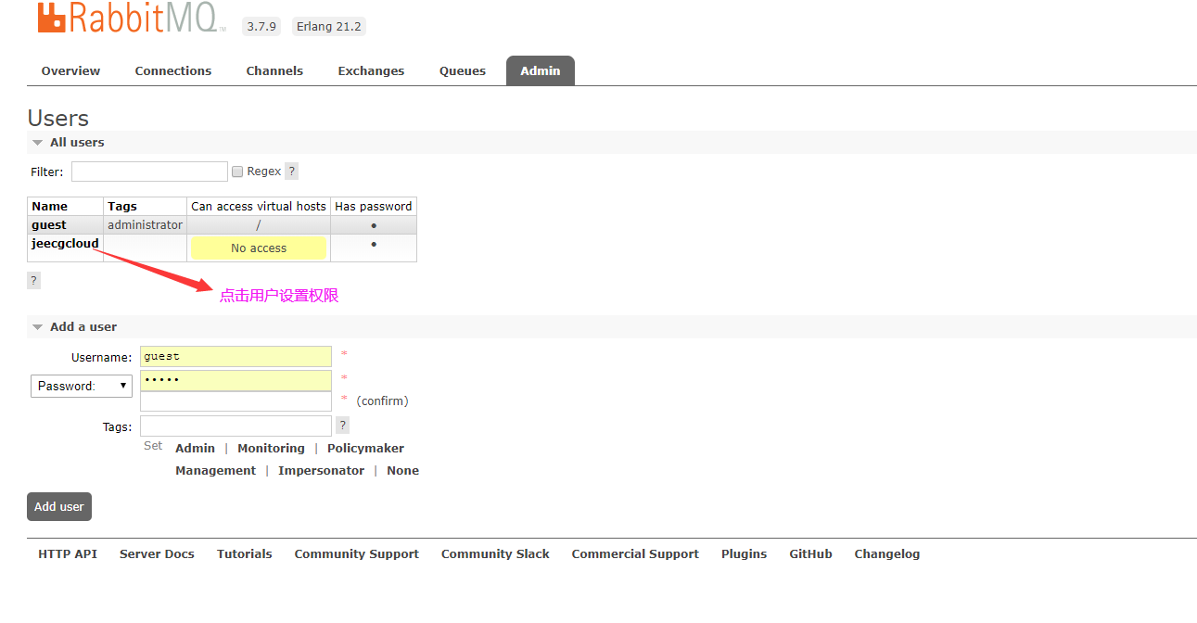Click the 'Has password' column header

tap(374, 207)
